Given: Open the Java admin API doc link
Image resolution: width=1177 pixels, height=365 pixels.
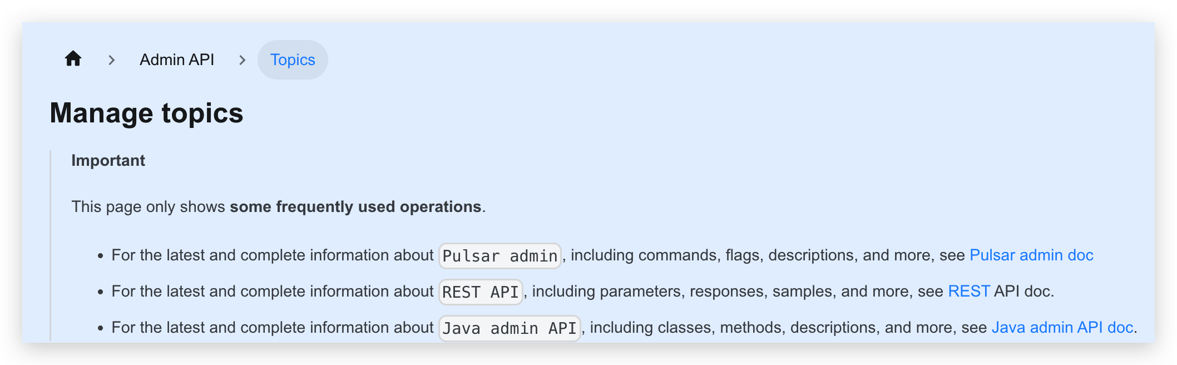Looking at the screenshot, I should (x=1062, y=327).
